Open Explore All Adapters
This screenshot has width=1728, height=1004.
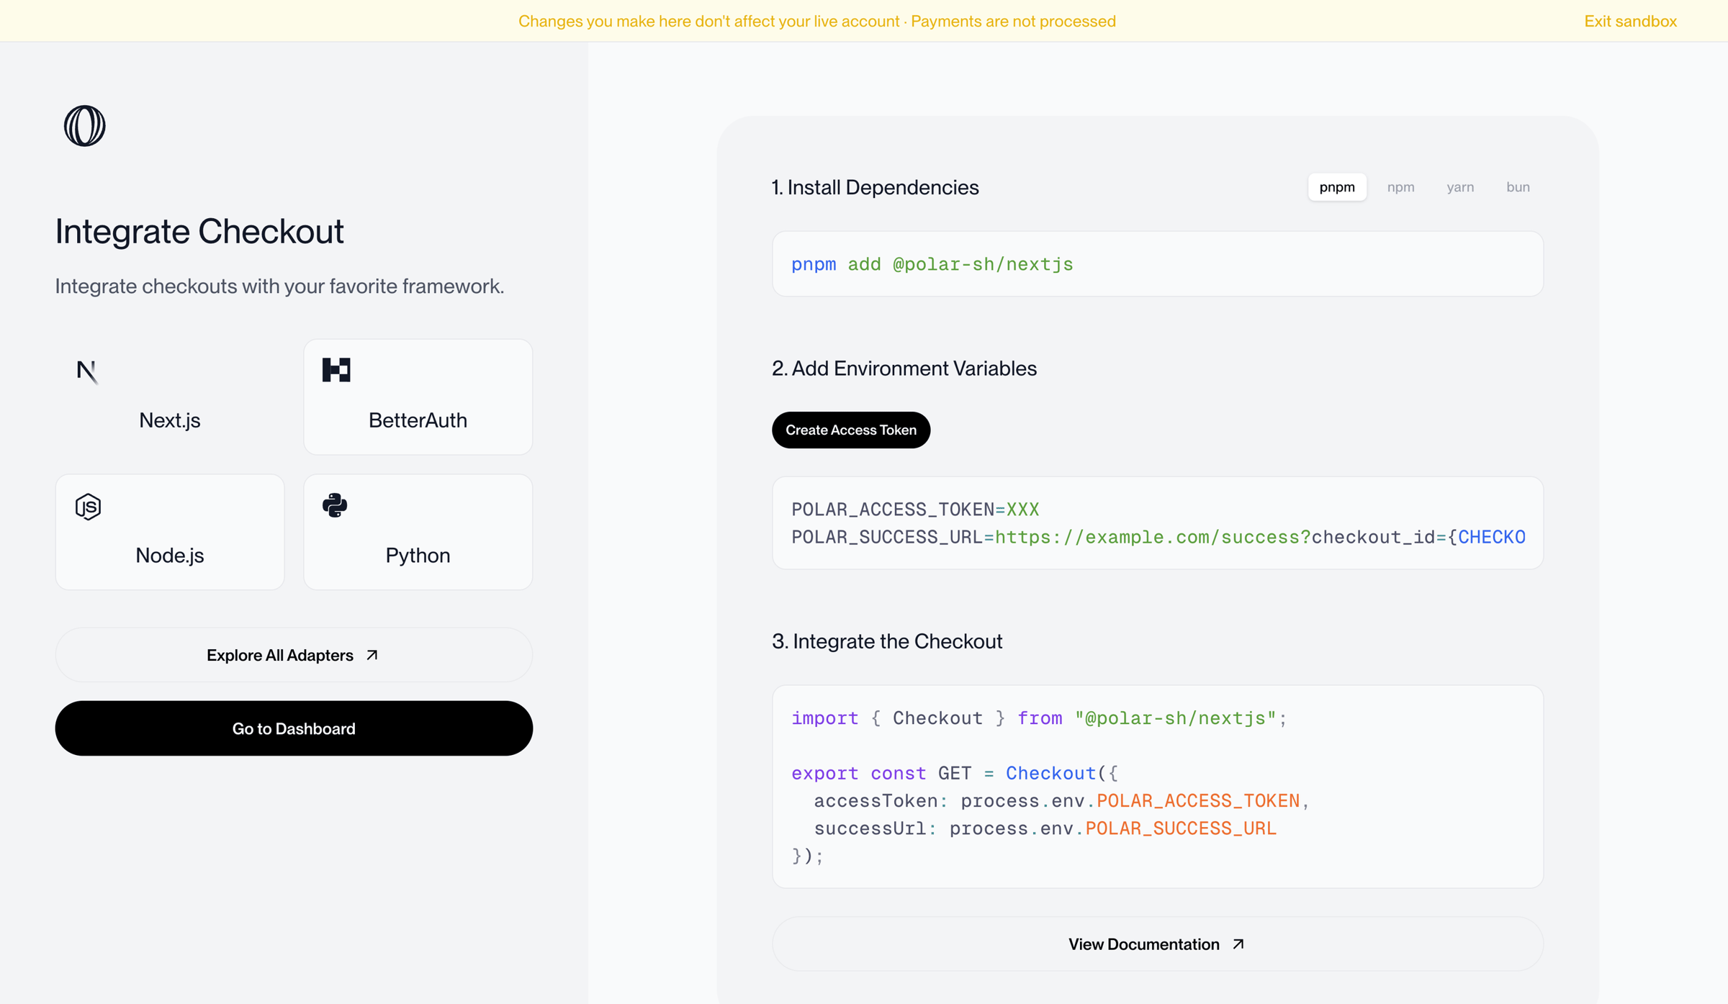294,655
